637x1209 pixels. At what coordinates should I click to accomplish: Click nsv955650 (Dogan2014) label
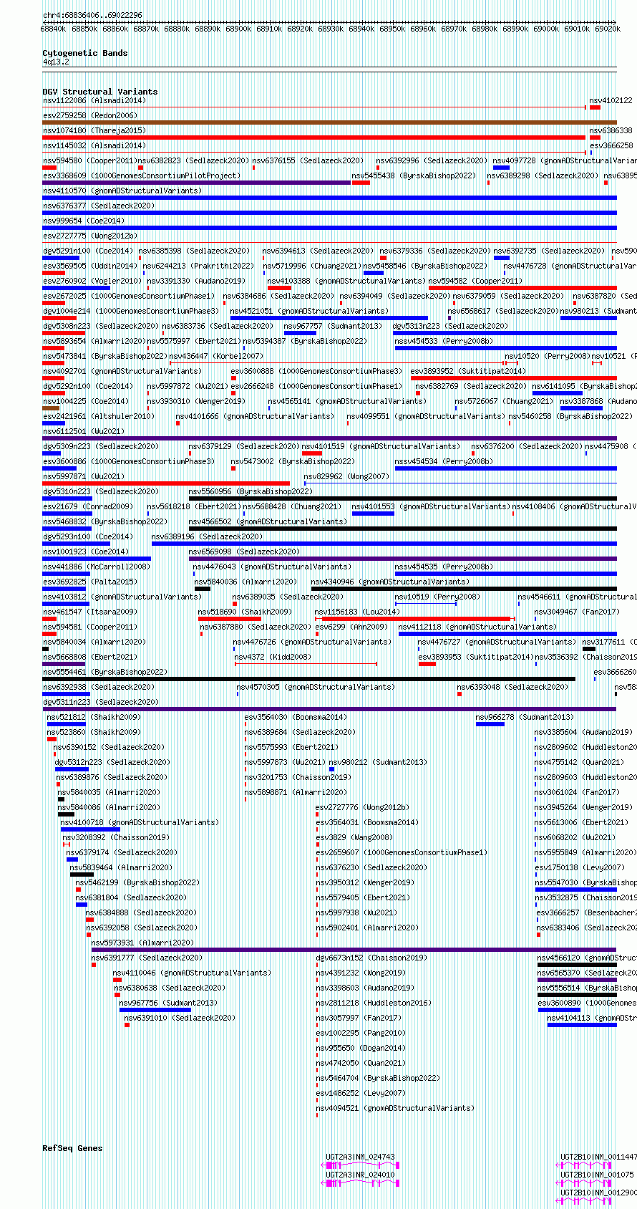coord(361,1048)
